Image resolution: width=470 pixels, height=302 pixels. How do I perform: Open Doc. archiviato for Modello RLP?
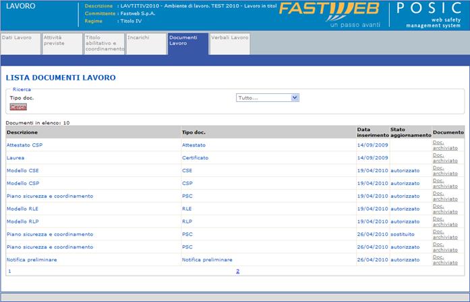pos(445,222)
